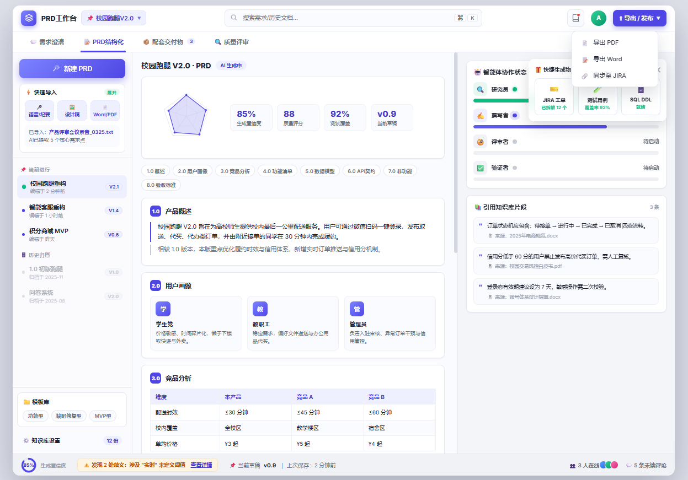Click the 管 icon on the 管理员 card
Image resolution: width=688 pixels, height=480 pixels.
point(357,309)
